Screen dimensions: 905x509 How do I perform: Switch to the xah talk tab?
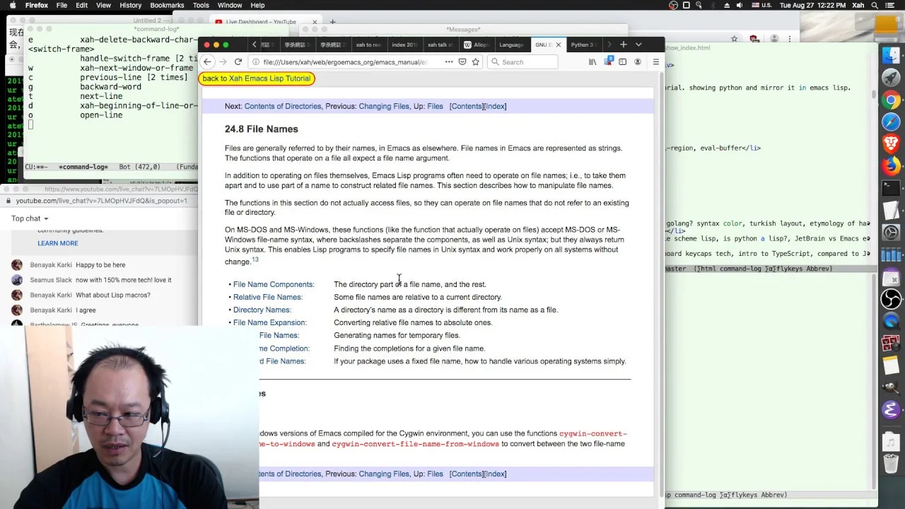pos(440,45)
